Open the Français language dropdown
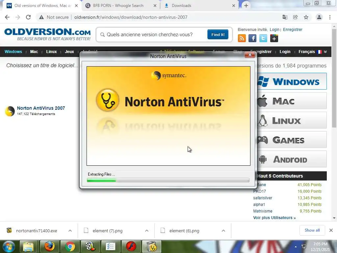This screenshot has height=253, width=337. click(313, 52)
